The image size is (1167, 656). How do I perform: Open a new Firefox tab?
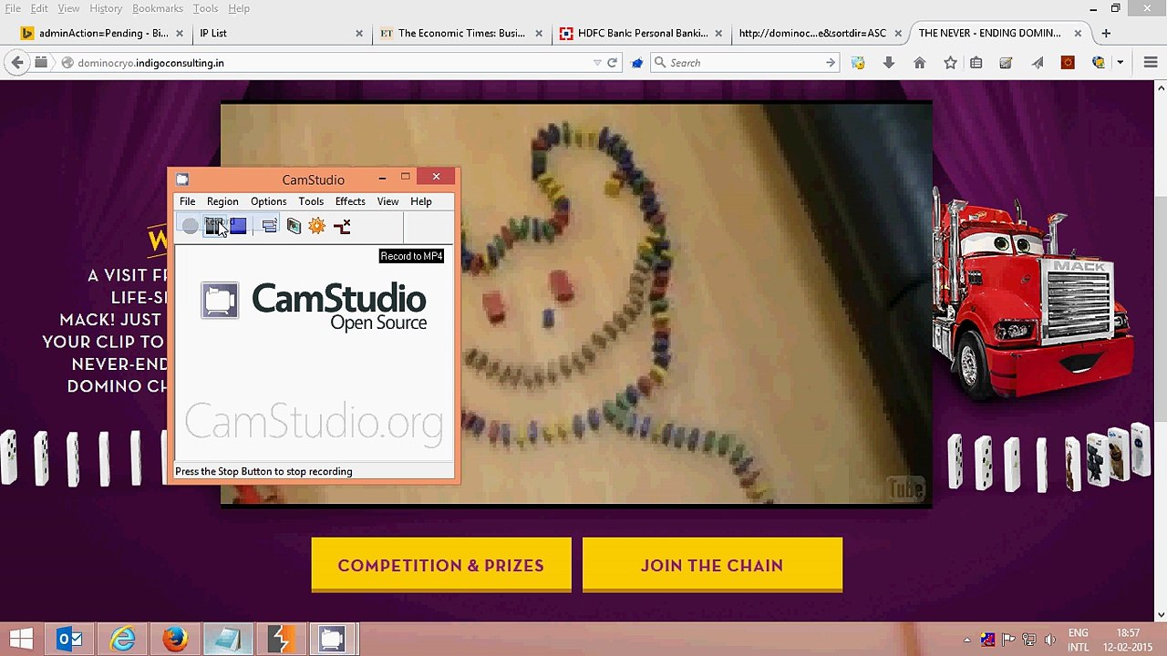click(1106, 33)
